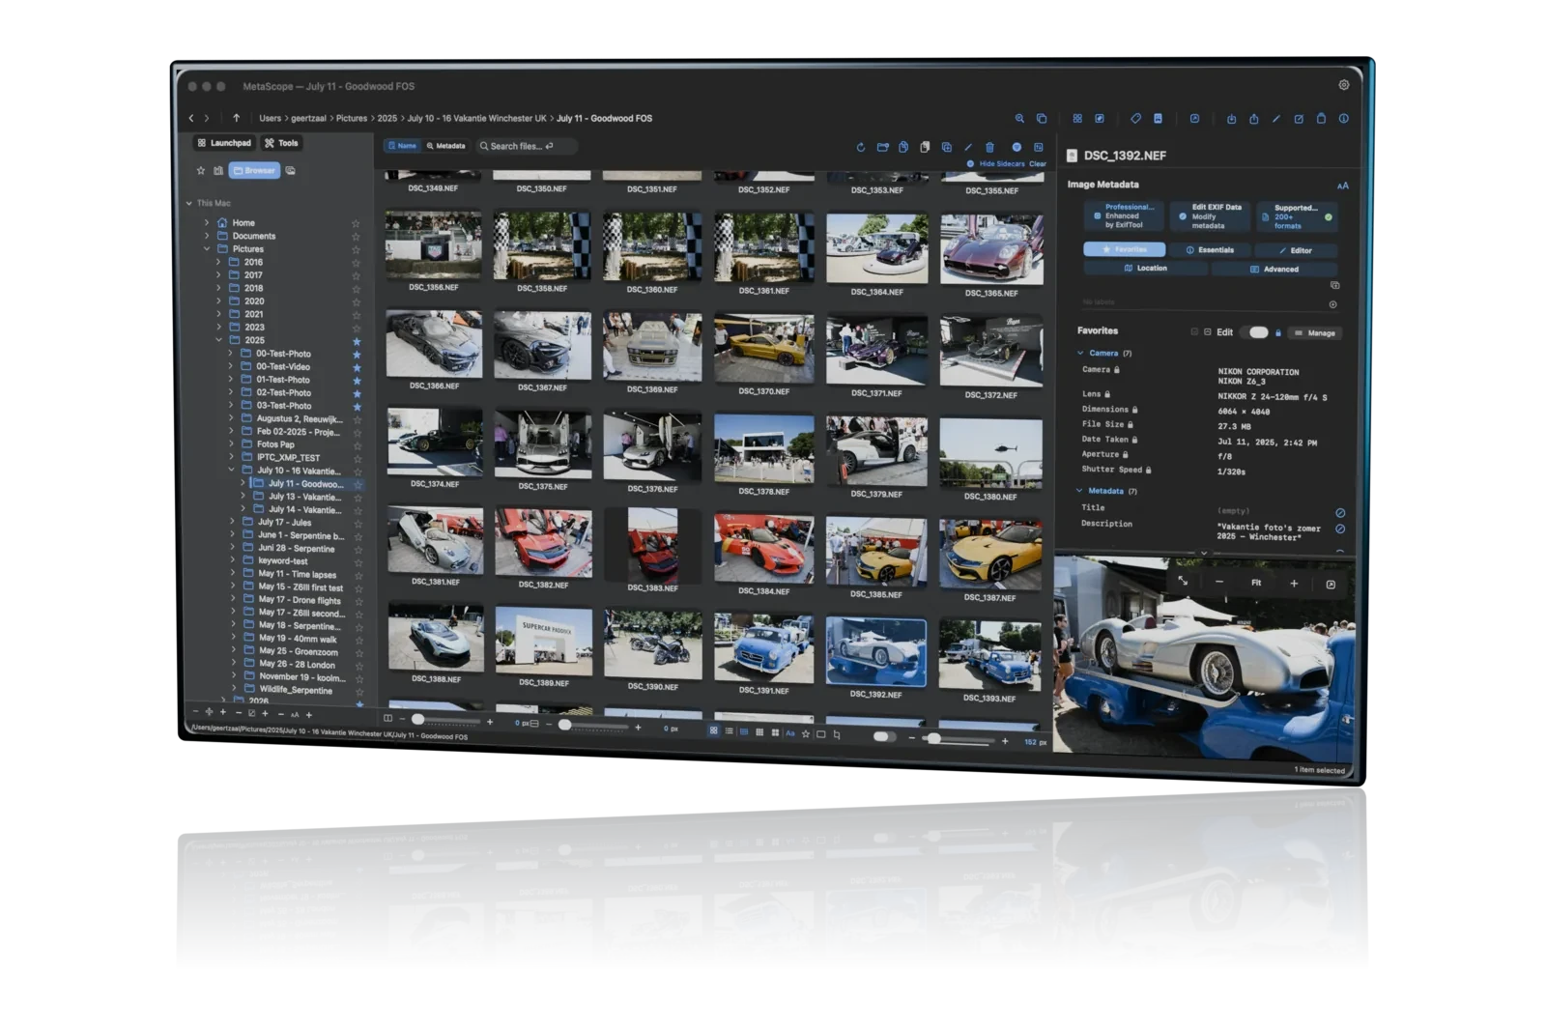Image resolution: width=1546 pixels, height=1030 pixels.
Task: Select the Editor metadata tab
Action: tap(1296, 250)
